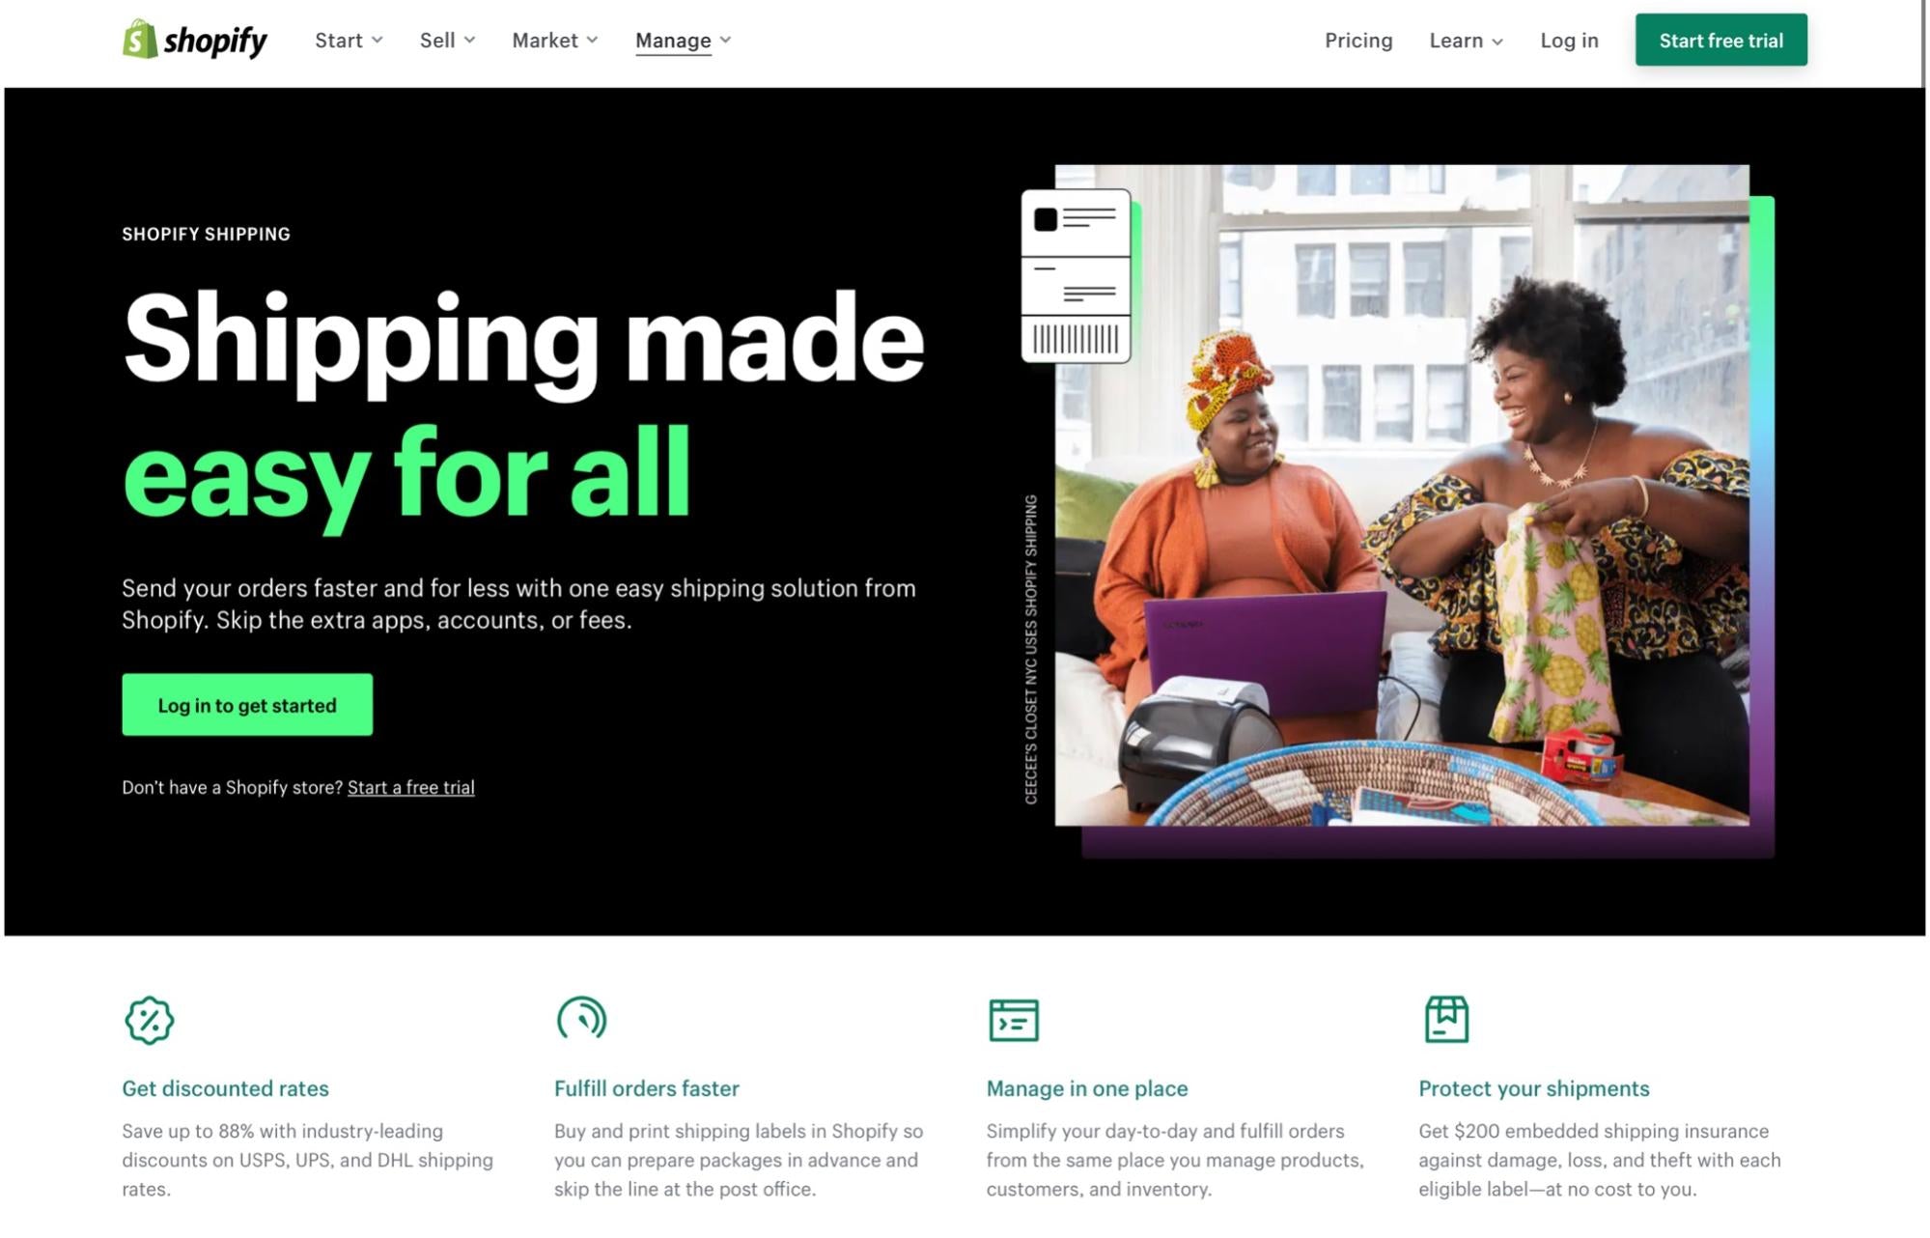Click the package box icon above Protect your shipments
Image resolution: width=1930 pixels, height=1238 pixels.
[1446, 1020]
